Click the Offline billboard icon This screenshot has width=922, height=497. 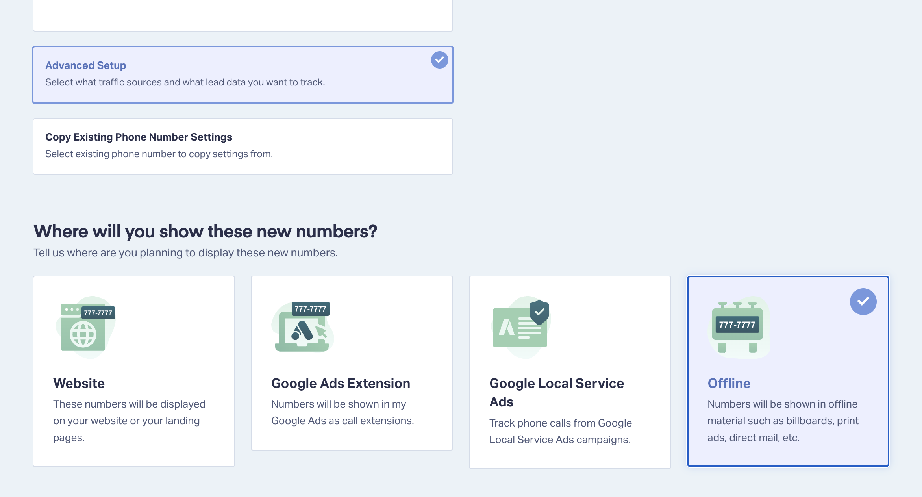tap(739, 327)
